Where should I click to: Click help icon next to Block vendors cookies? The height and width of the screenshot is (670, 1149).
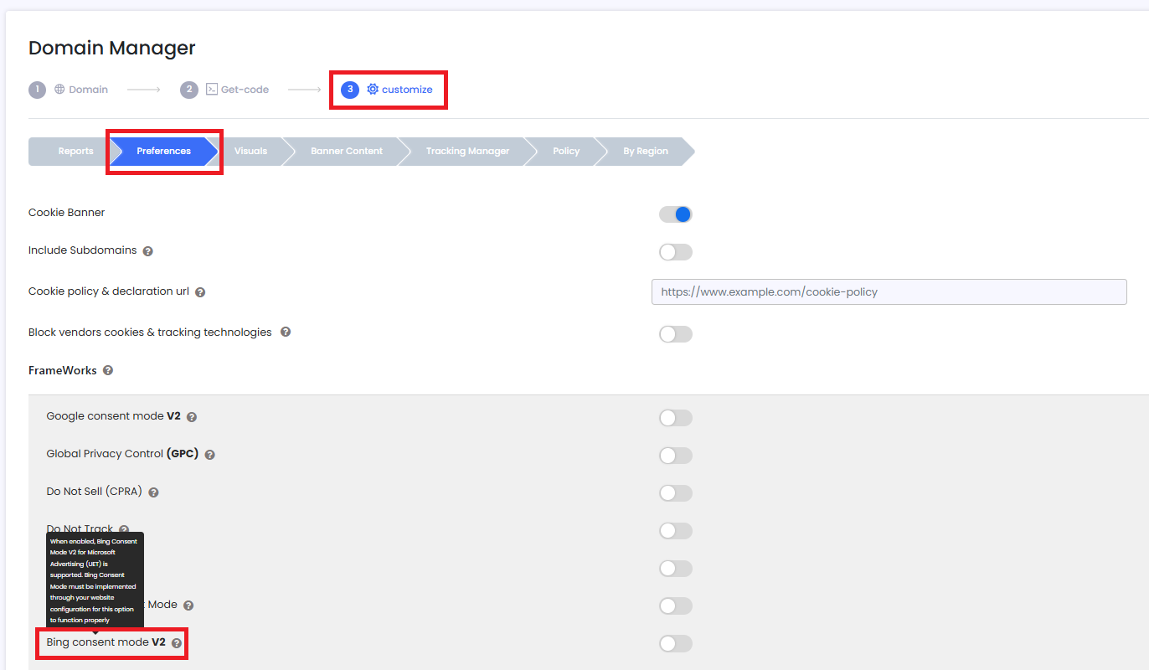286,332
